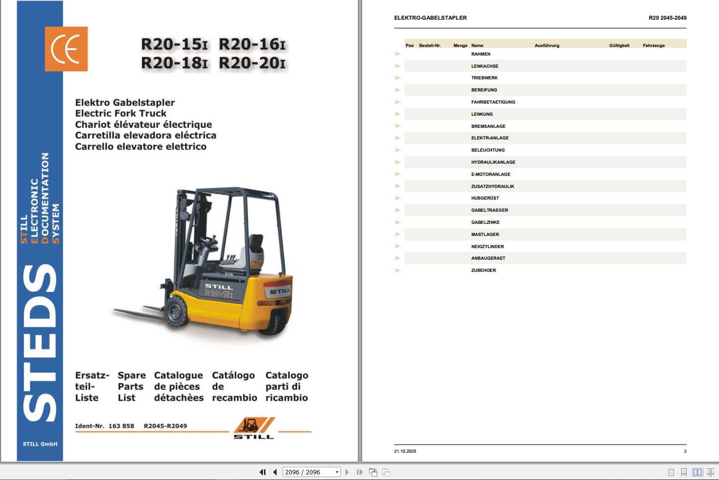Go to the next page
Viewport: 719px width, 480px height.
pyautogui.click(x=347, y=472)
